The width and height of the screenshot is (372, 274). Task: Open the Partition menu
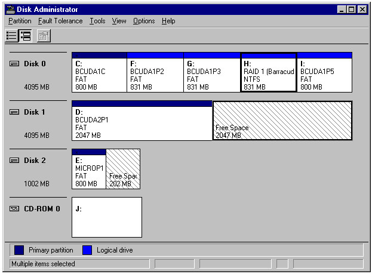(x=20, y=21)
